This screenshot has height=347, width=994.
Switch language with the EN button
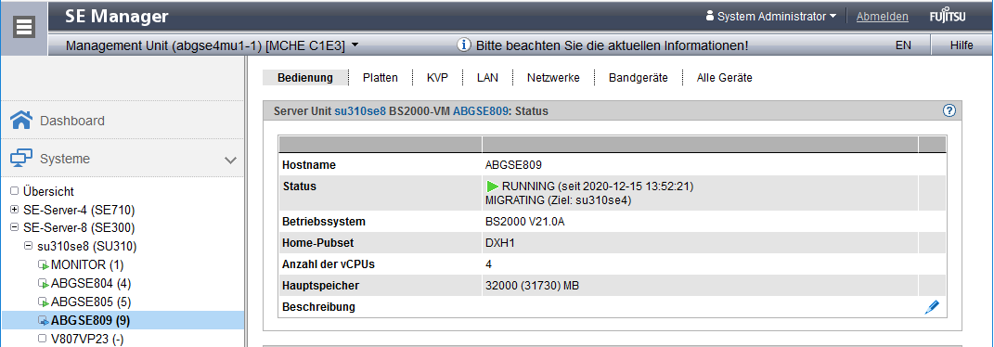[903, 45]
